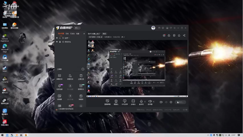Download the tool left of the TV icon
This screenshot has width=243, height=137.
pyautogui.click(x=70, y=97)
